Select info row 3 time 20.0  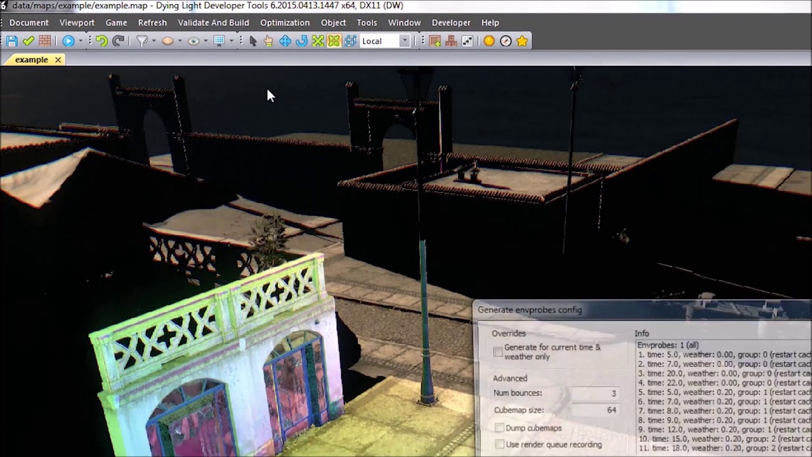tap(724, 373)
